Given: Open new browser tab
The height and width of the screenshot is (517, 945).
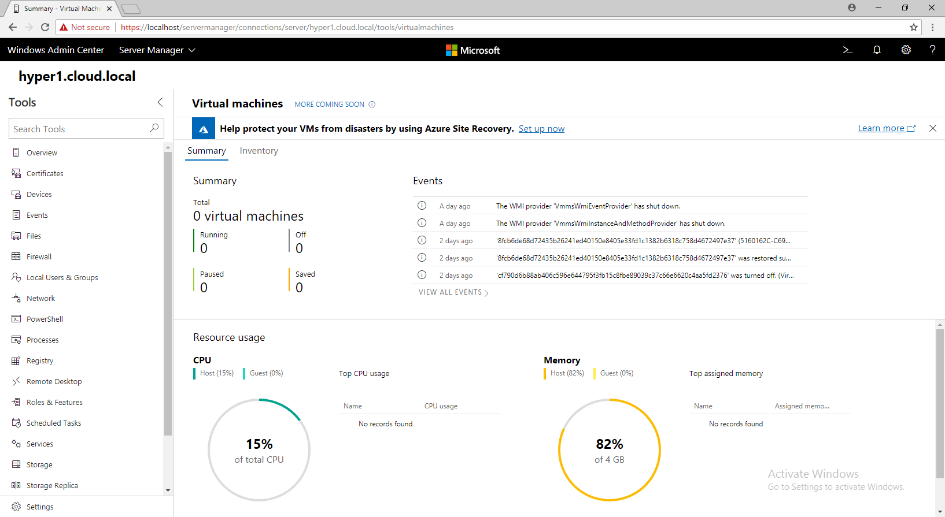Looking at the screenshot, I should coord(131,9).
